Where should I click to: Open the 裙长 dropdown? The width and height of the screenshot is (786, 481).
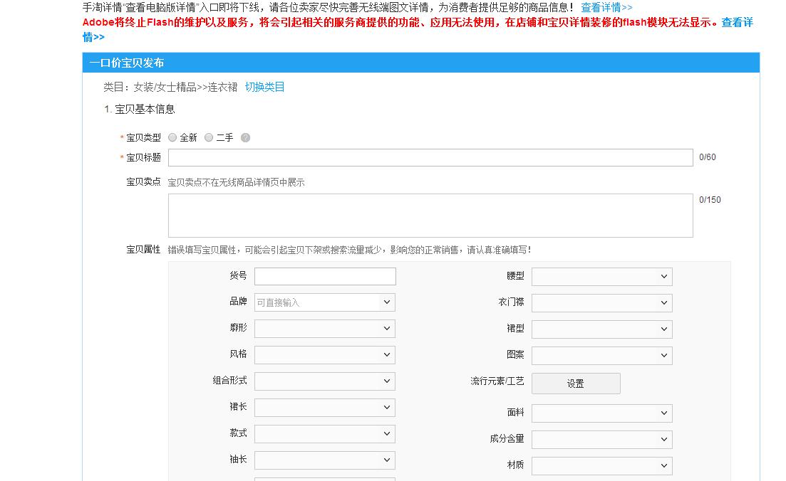324,407
